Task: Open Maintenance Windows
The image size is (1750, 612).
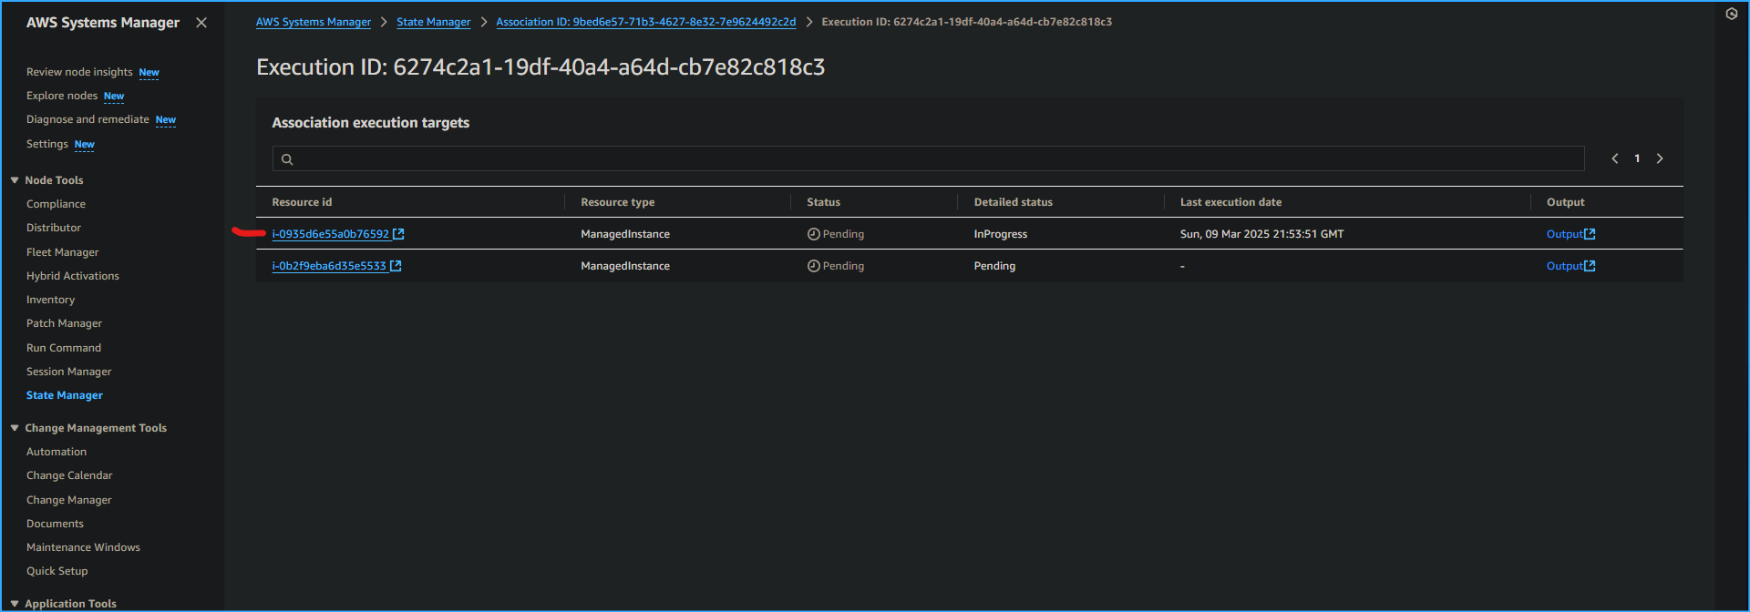Action: point(83,547)
